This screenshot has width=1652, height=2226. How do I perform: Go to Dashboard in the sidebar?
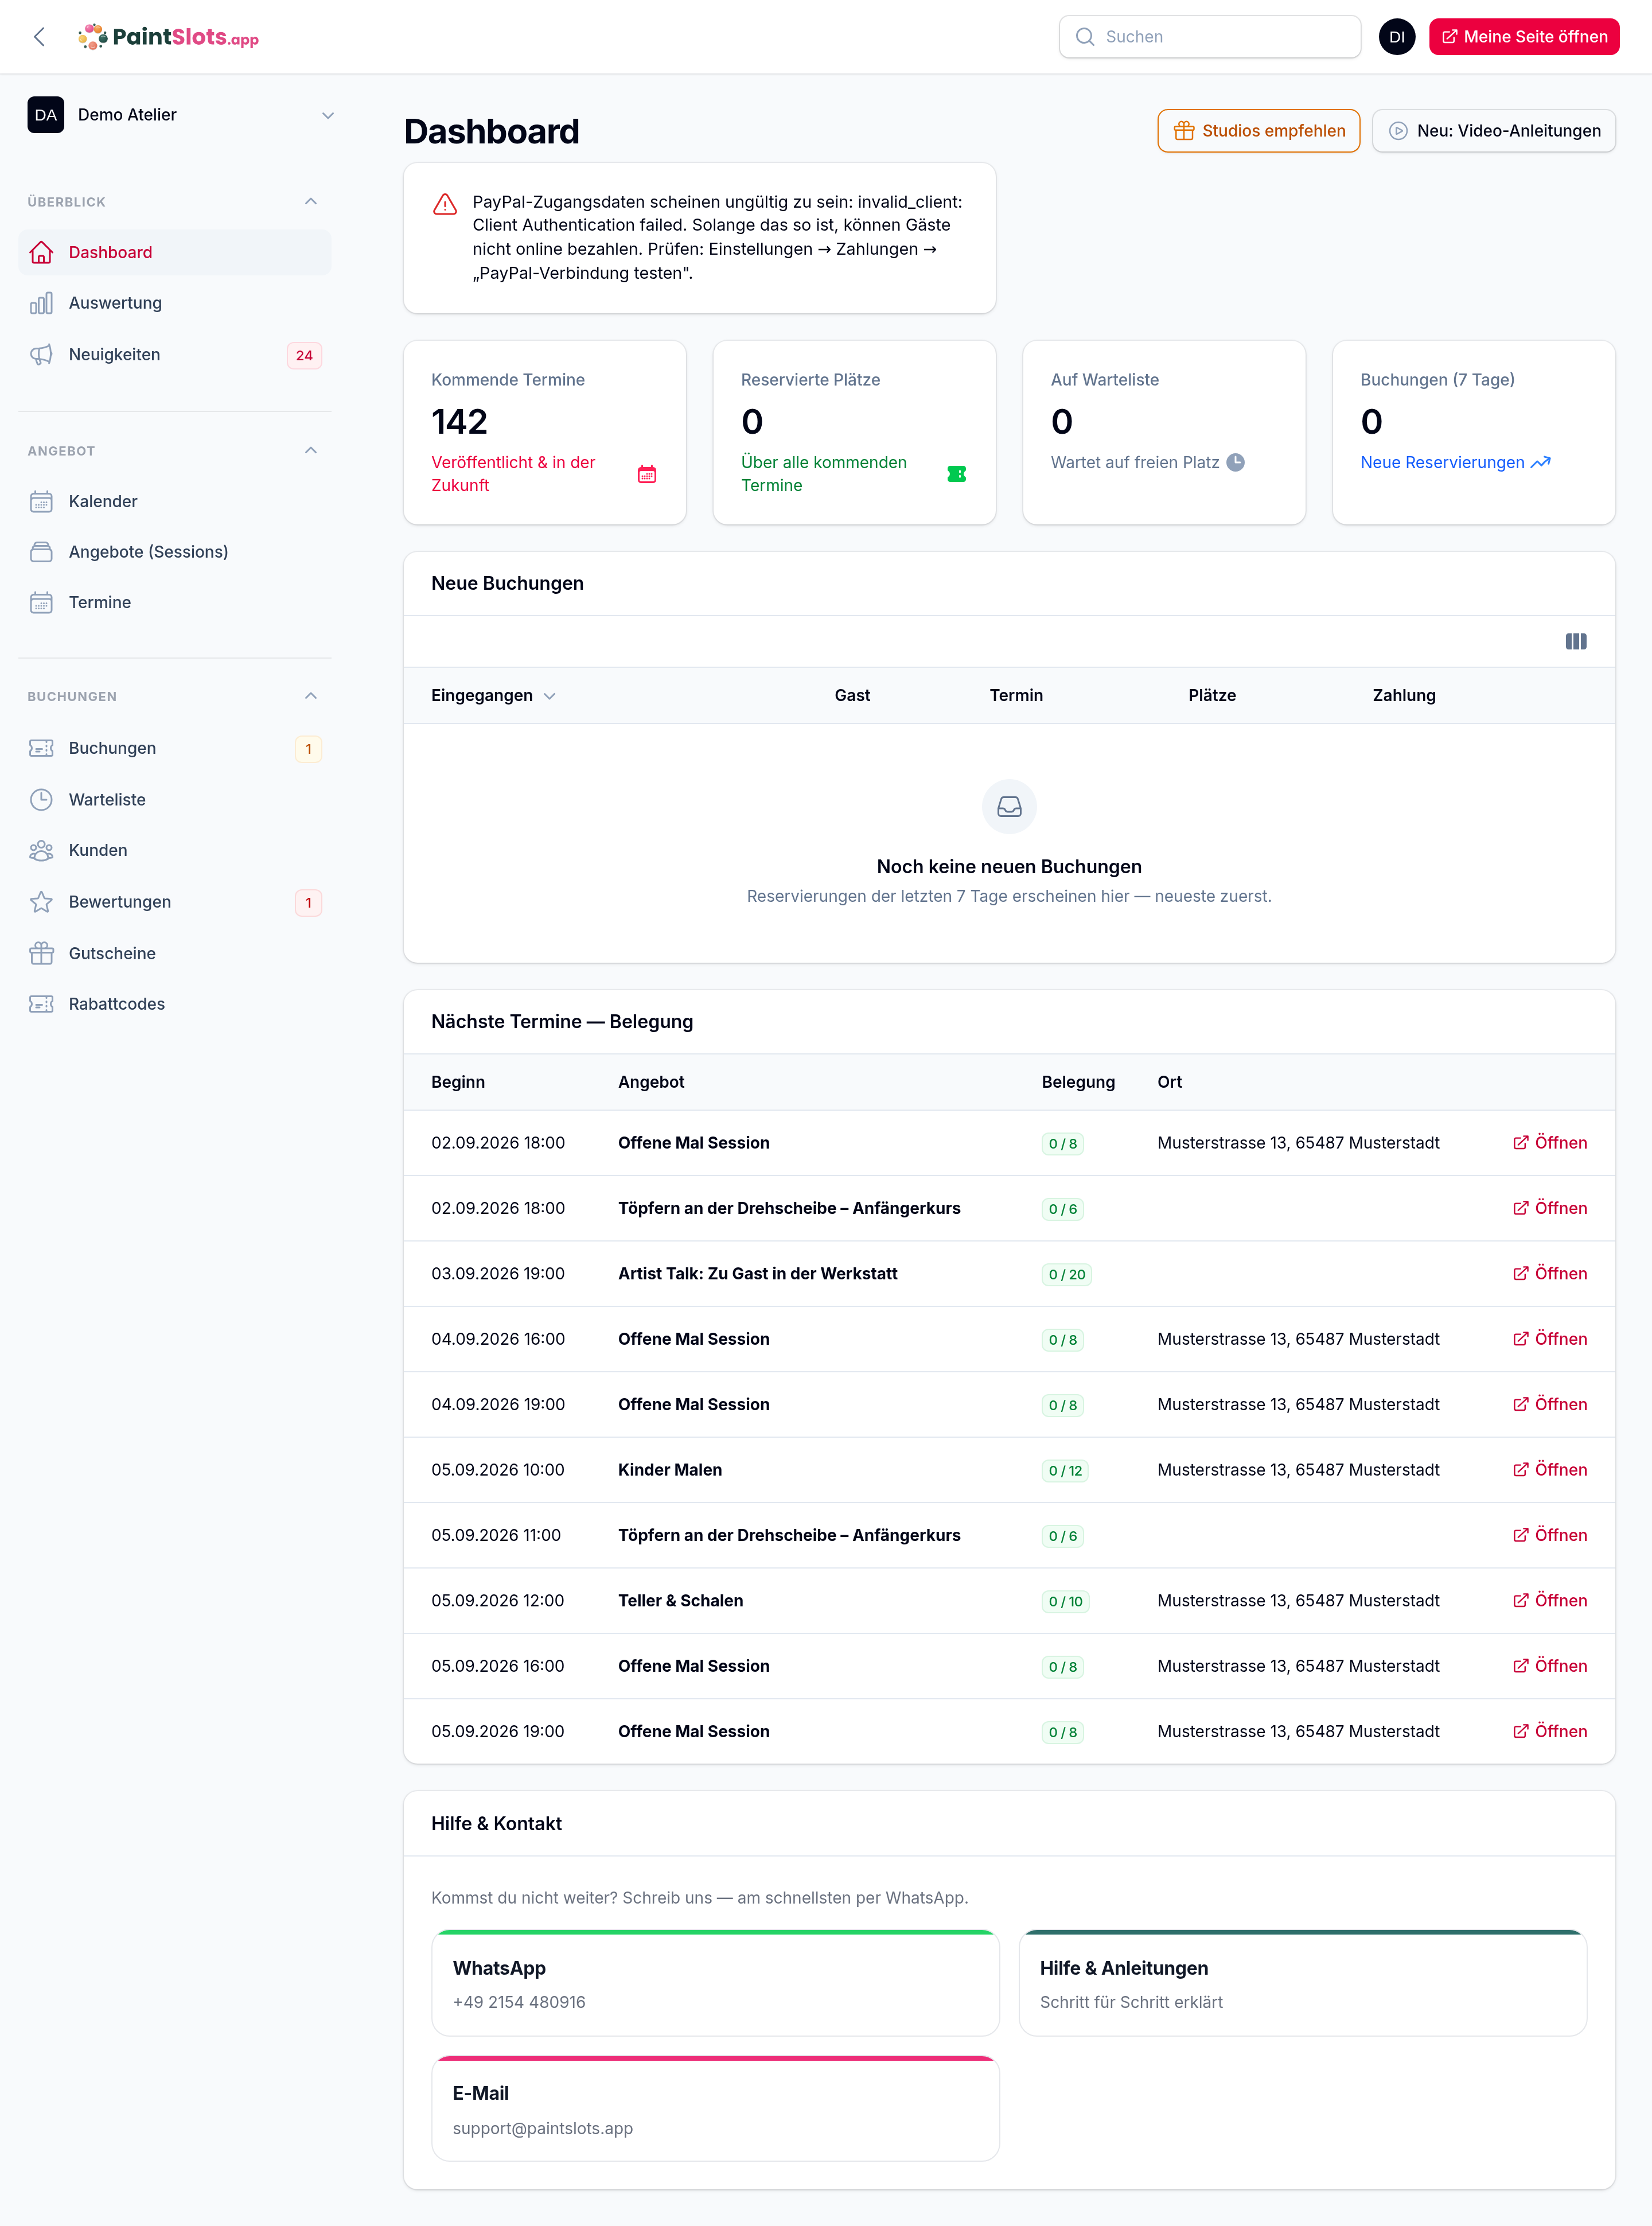(x=175, y=252)
